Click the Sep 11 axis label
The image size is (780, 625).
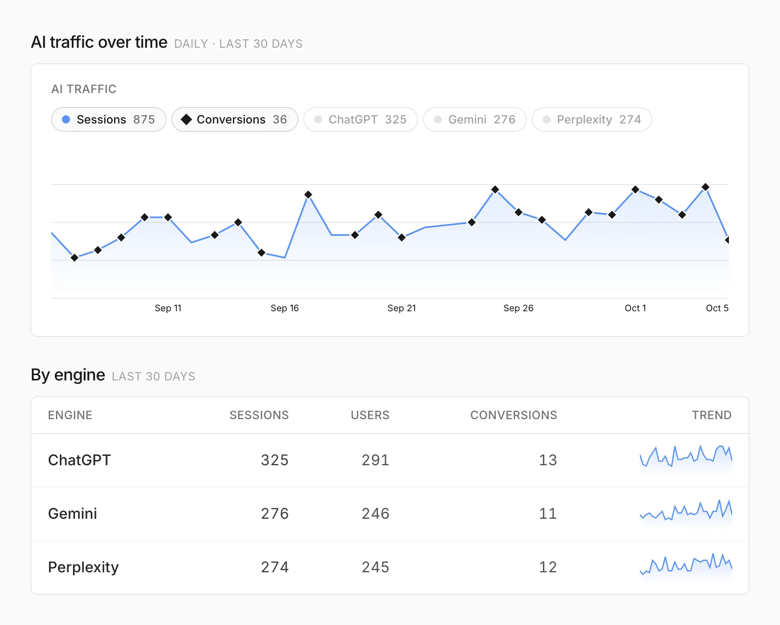tap(168, 308)
